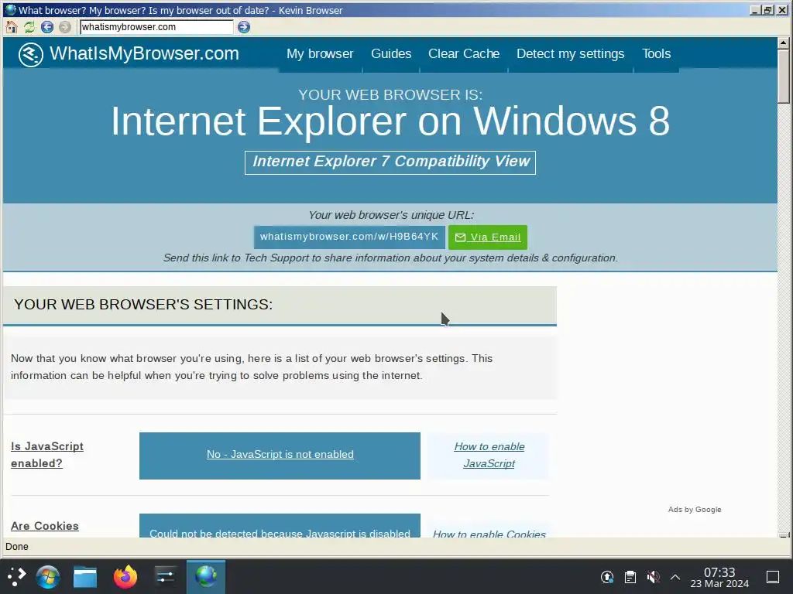Click the Go arrow beside address bar

pos(244,27)
